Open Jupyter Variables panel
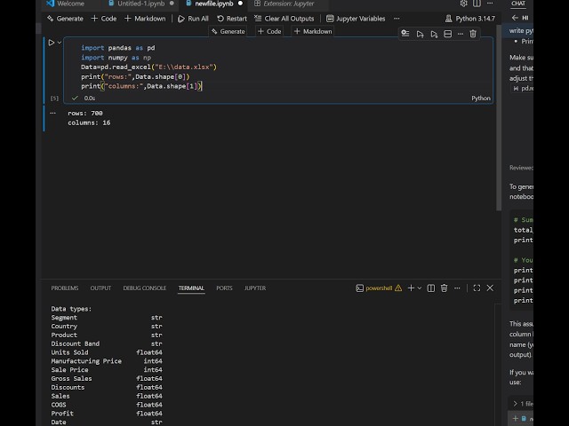This screenshot has width=569, height=426. pyautogui.click(x=356, y=19)
